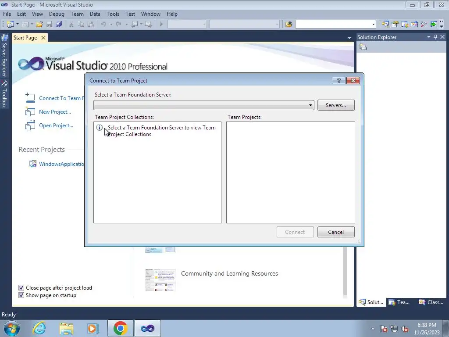The height and width of the screenshot is (337, 449).
Task: Click the Properties icon in Solution Explorer
Action: (x=363, y=47)
